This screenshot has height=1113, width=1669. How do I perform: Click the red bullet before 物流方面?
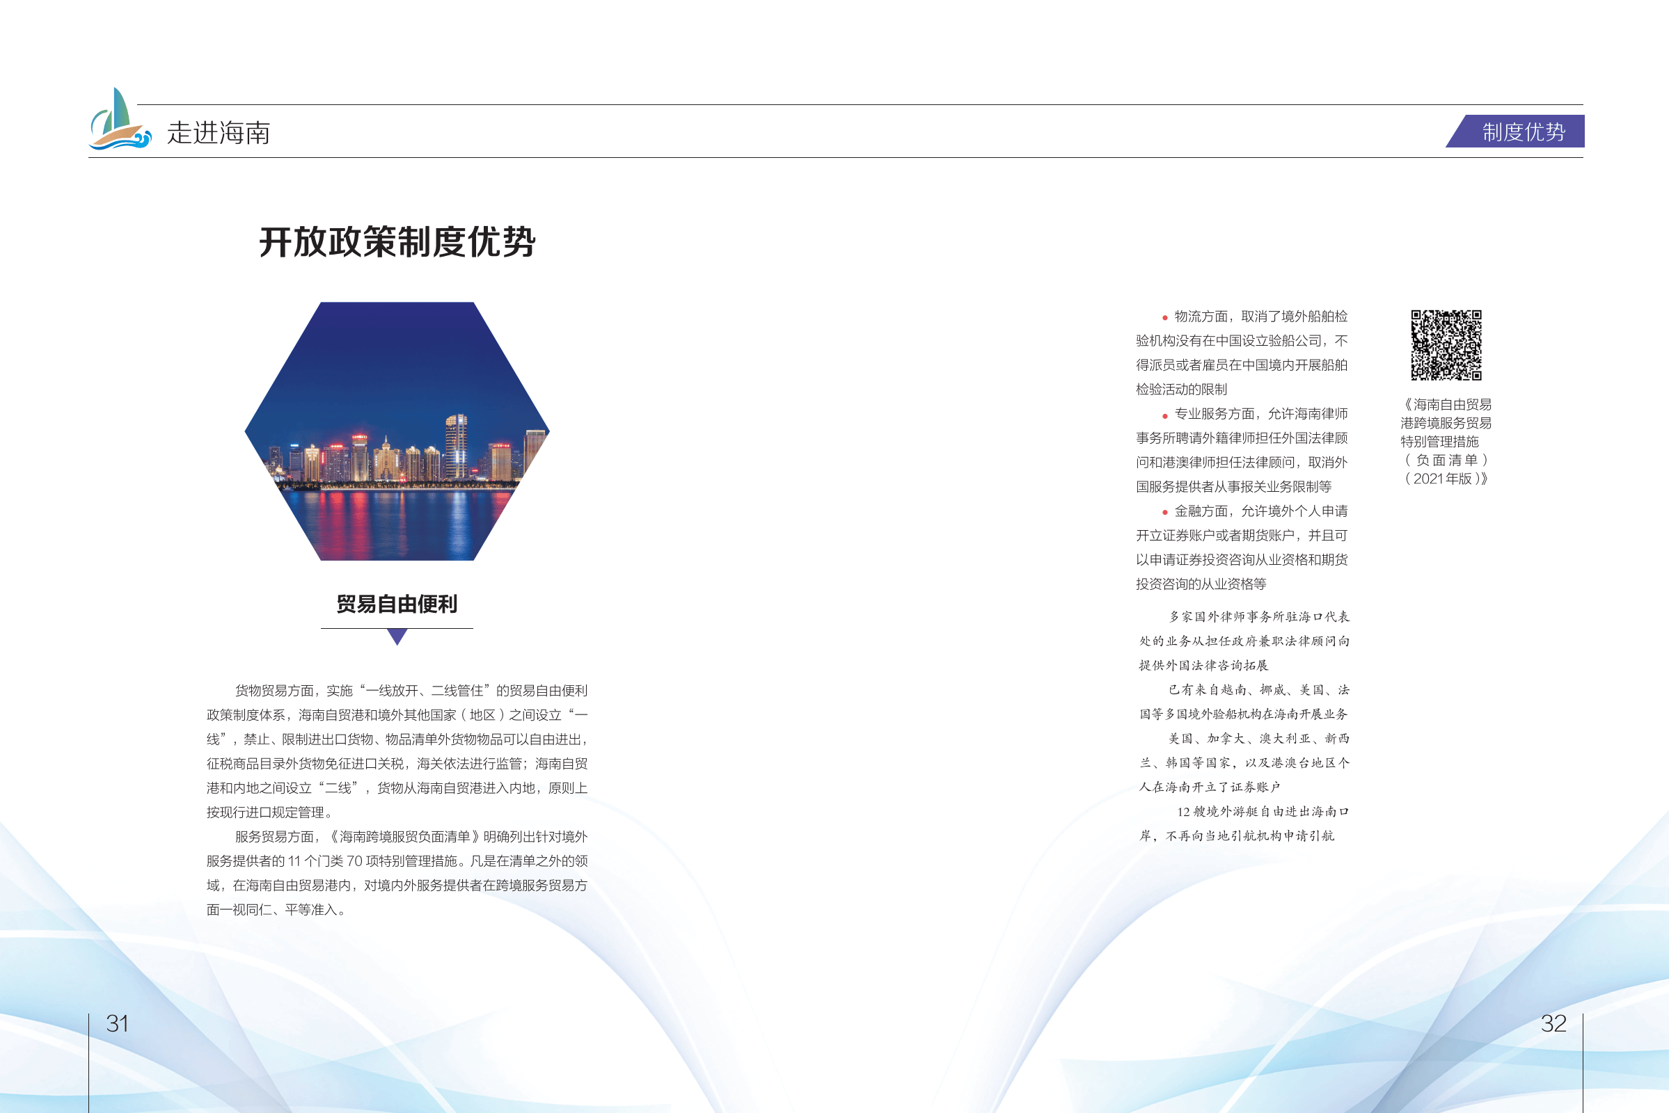pyautogui.click(x=1164, y=317)
